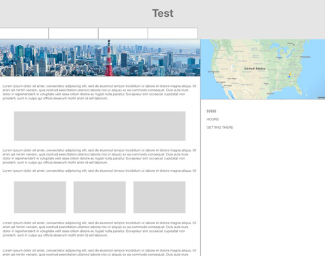Click the "Test" page title

click(162, 13)
